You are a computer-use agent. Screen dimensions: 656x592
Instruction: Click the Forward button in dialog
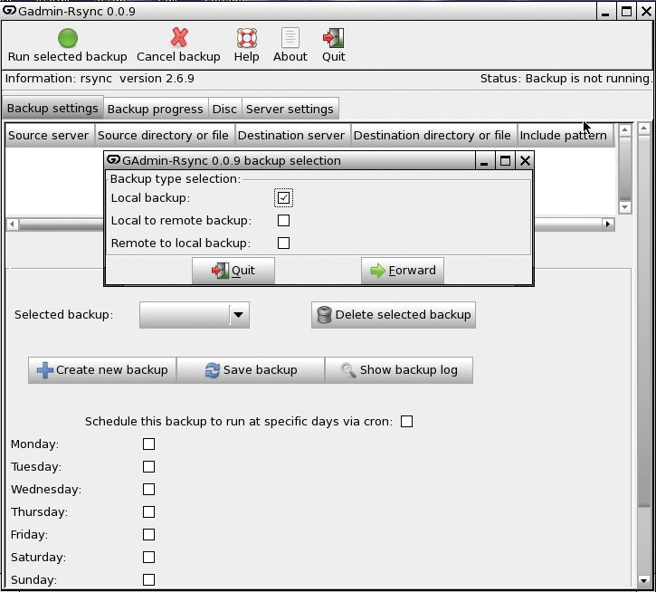[403, 271]
